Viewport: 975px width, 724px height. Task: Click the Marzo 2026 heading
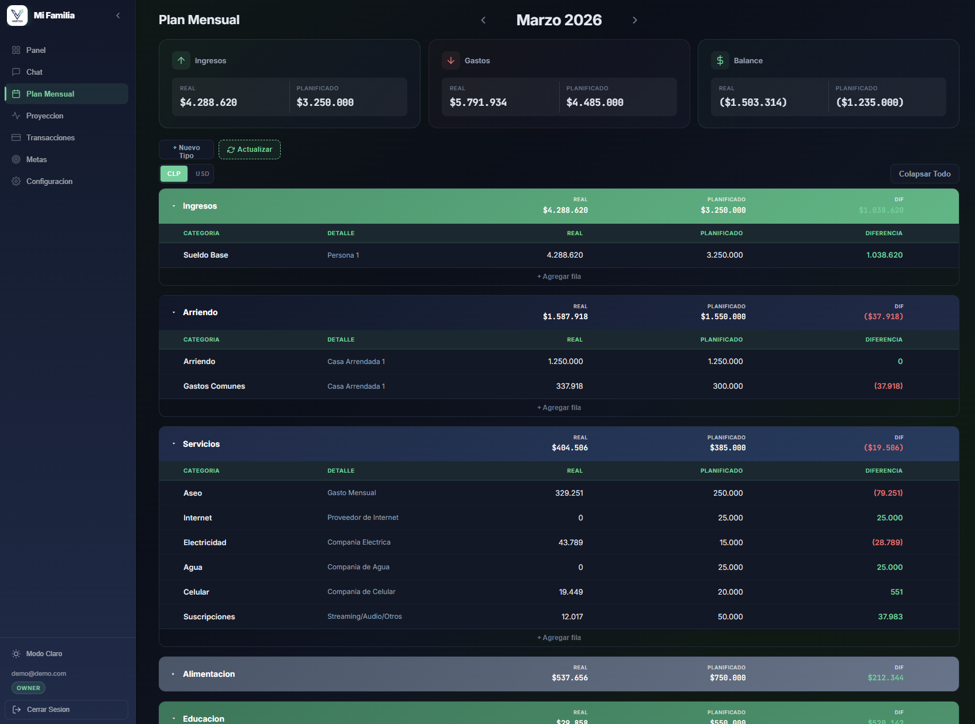[559, 20]
